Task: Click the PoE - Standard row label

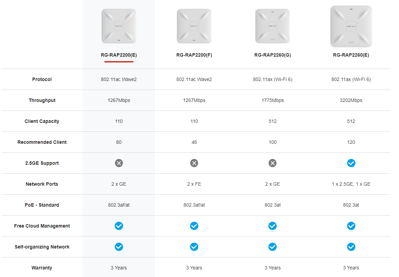Action: click(x=42, y=205)
